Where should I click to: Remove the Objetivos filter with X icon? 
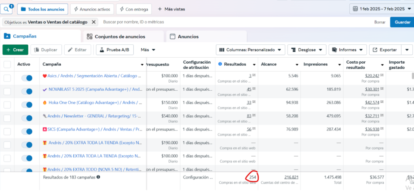(x=94, y=22)
